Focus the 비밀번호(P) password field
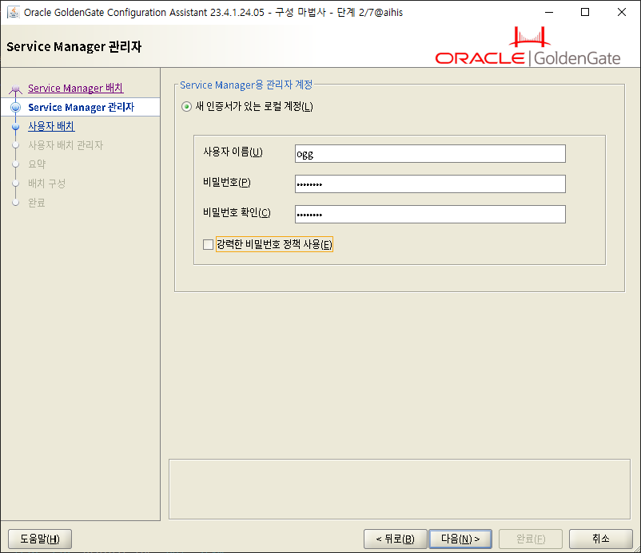641x553 pixels. (x=430, y=184)
